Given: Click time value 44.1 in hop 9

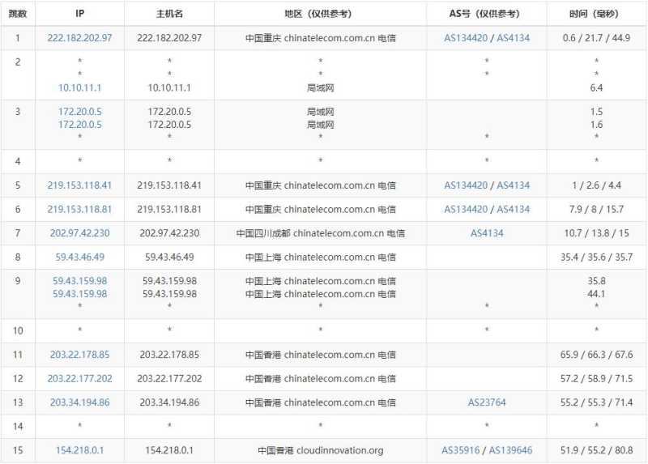Looking at the screenshot, I should pyautogui.click(x=596, y=294).
